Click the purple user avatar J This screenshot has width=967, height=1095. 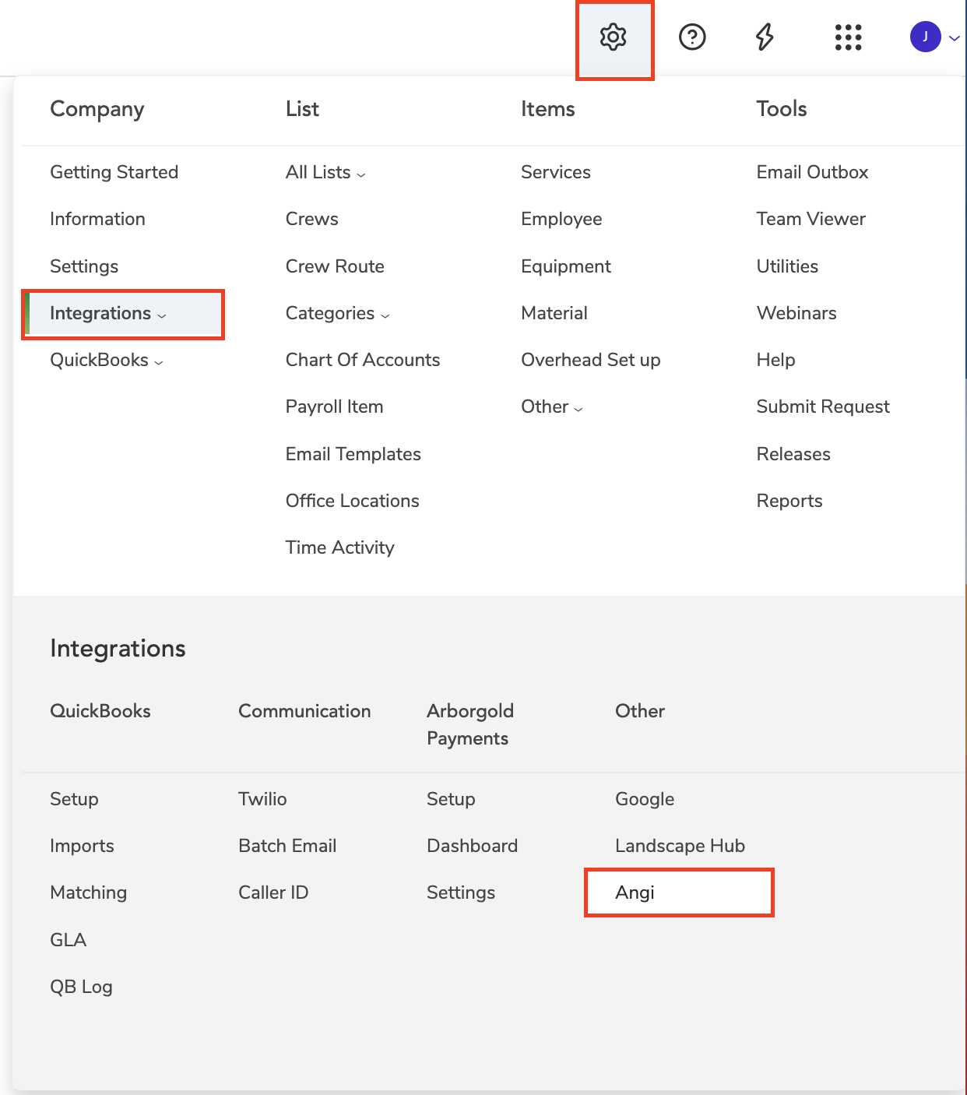925,37
